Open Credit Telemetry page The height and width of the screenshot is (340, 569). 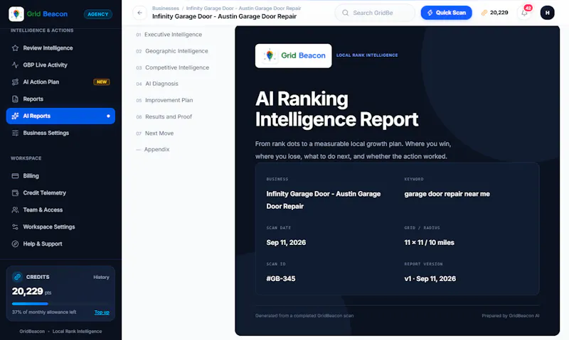(x=60, y=192)
